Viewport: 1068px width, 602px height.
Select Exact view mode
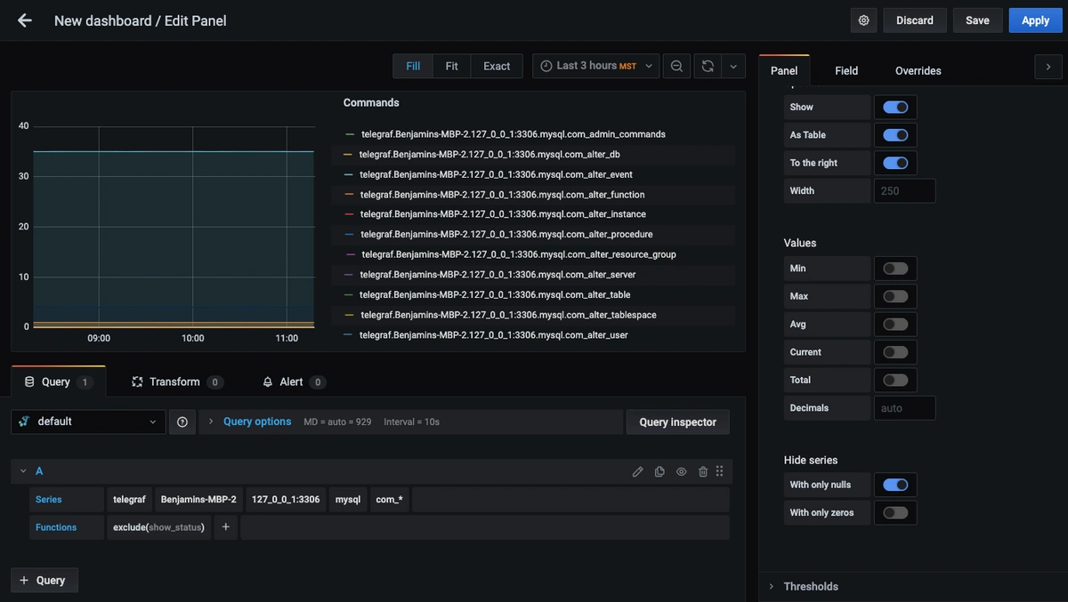(x=497, y=66)
